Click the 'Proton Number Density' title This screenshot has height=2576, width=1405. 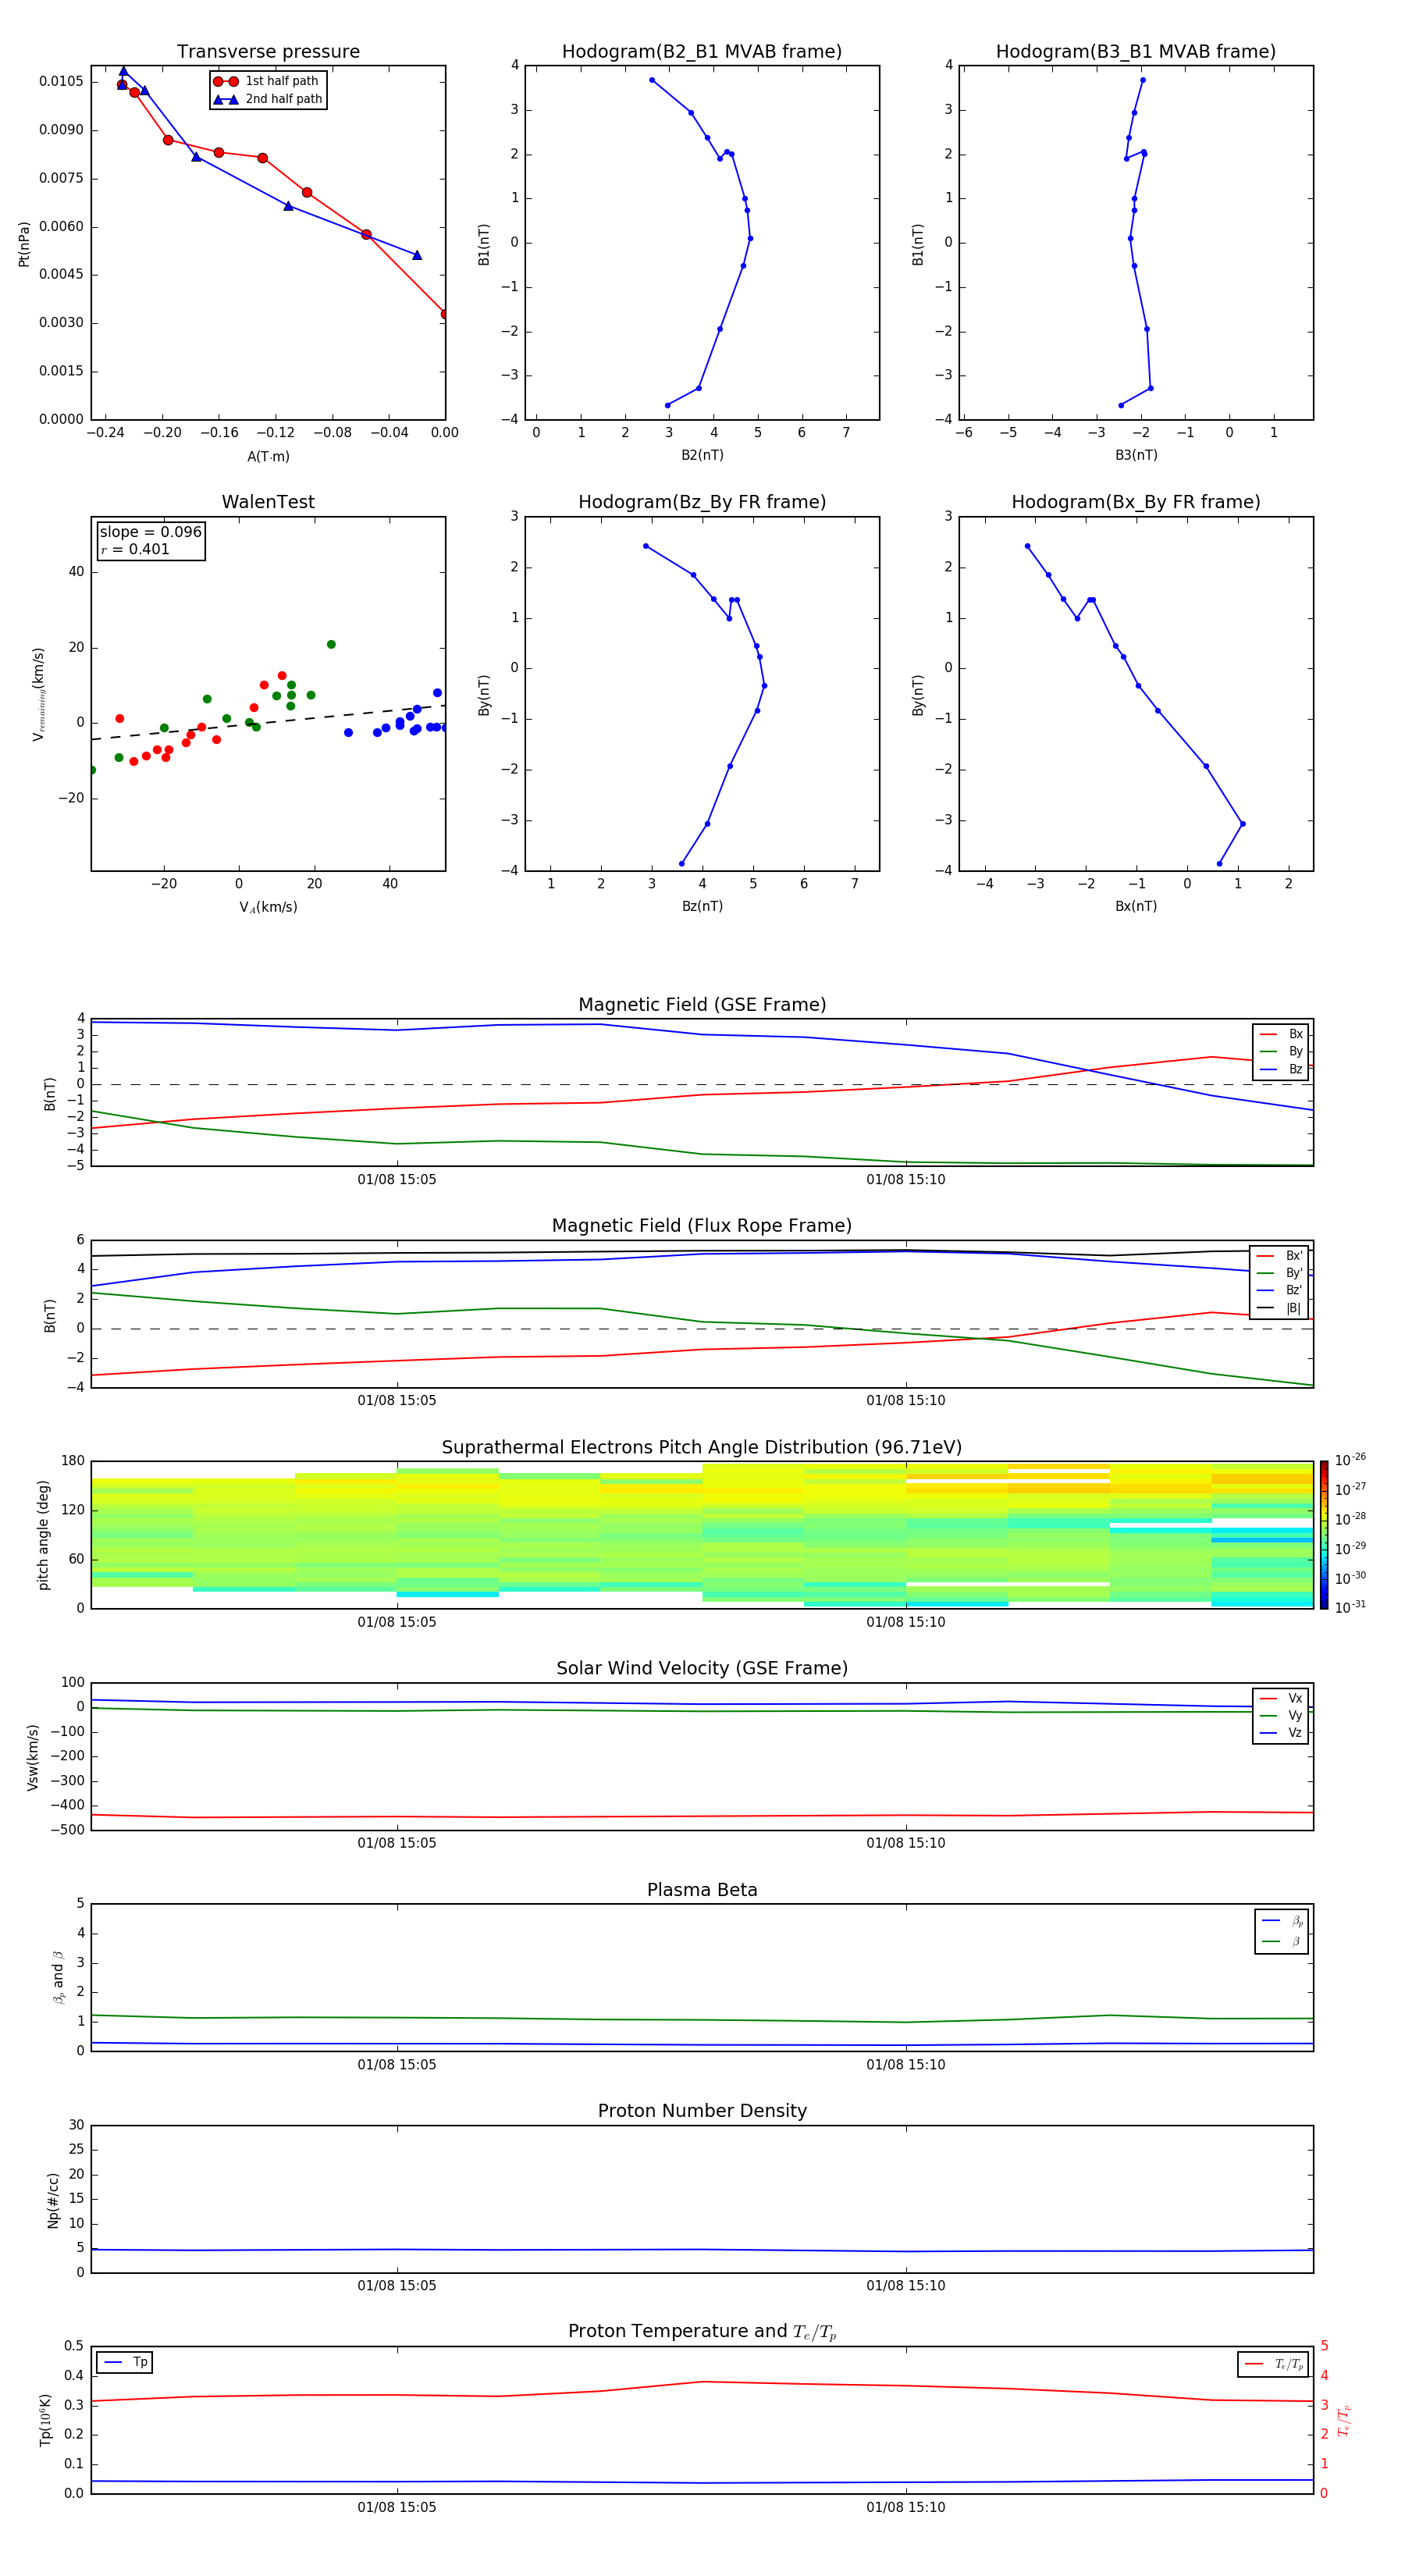click(702, 2111)
